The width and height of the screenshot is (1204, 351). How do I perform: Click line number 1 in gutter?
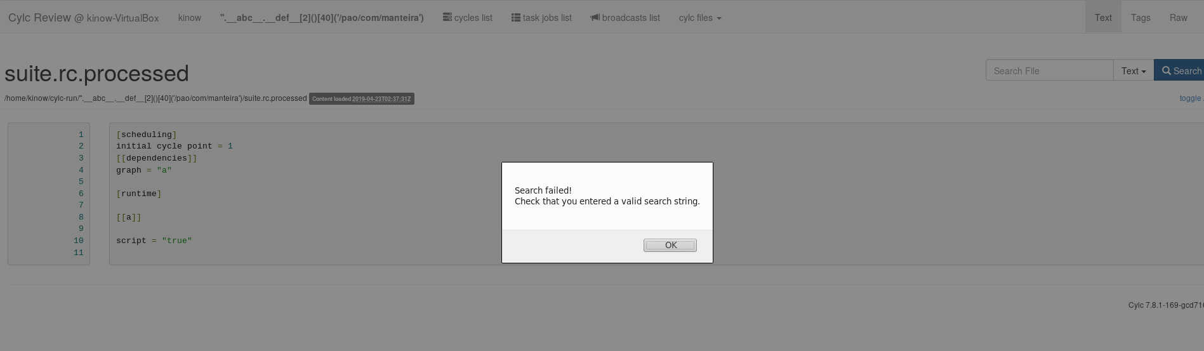pyautogui.click(x=81, y=135)
